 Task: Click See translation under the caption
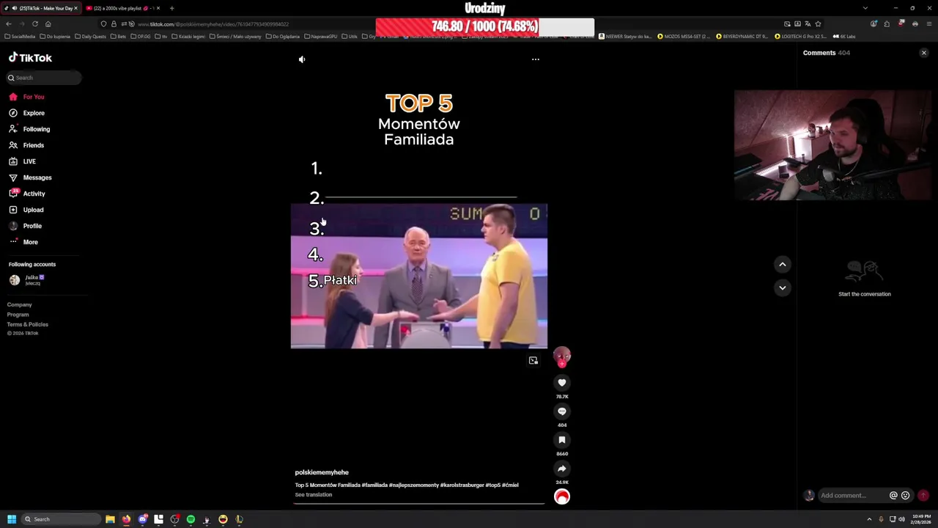(314, 495)
